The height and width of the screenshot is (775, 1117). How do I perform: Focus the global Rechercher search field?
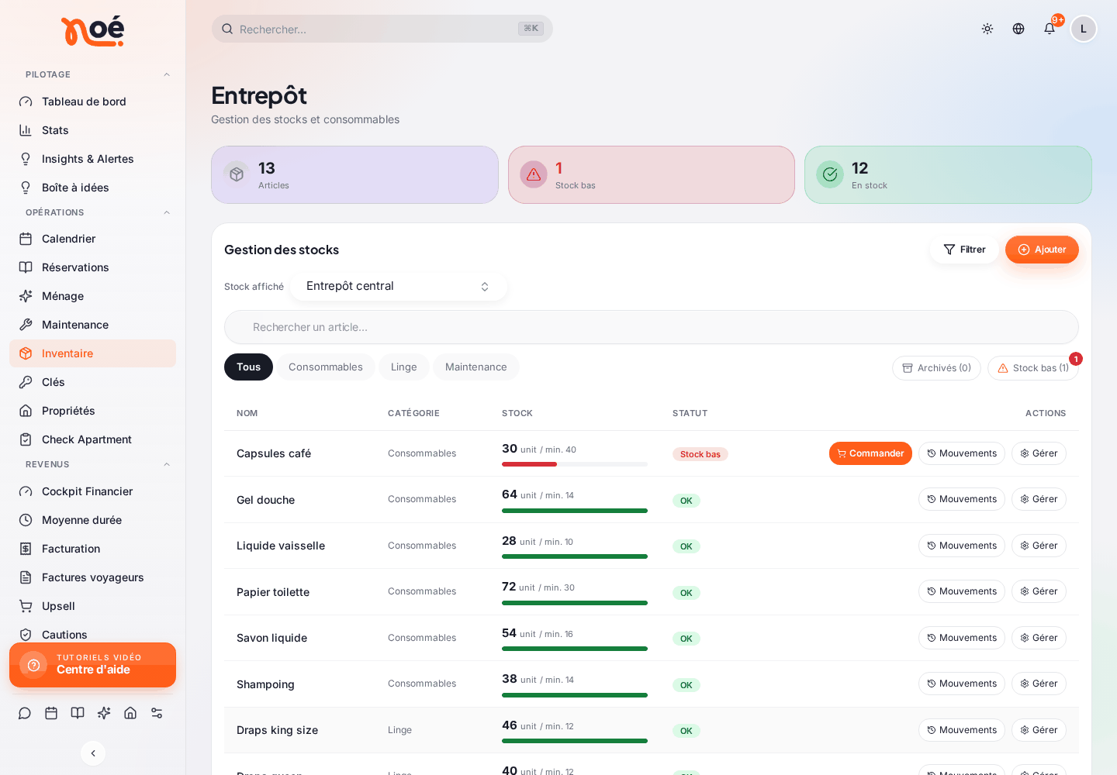[x=382, y=29]
